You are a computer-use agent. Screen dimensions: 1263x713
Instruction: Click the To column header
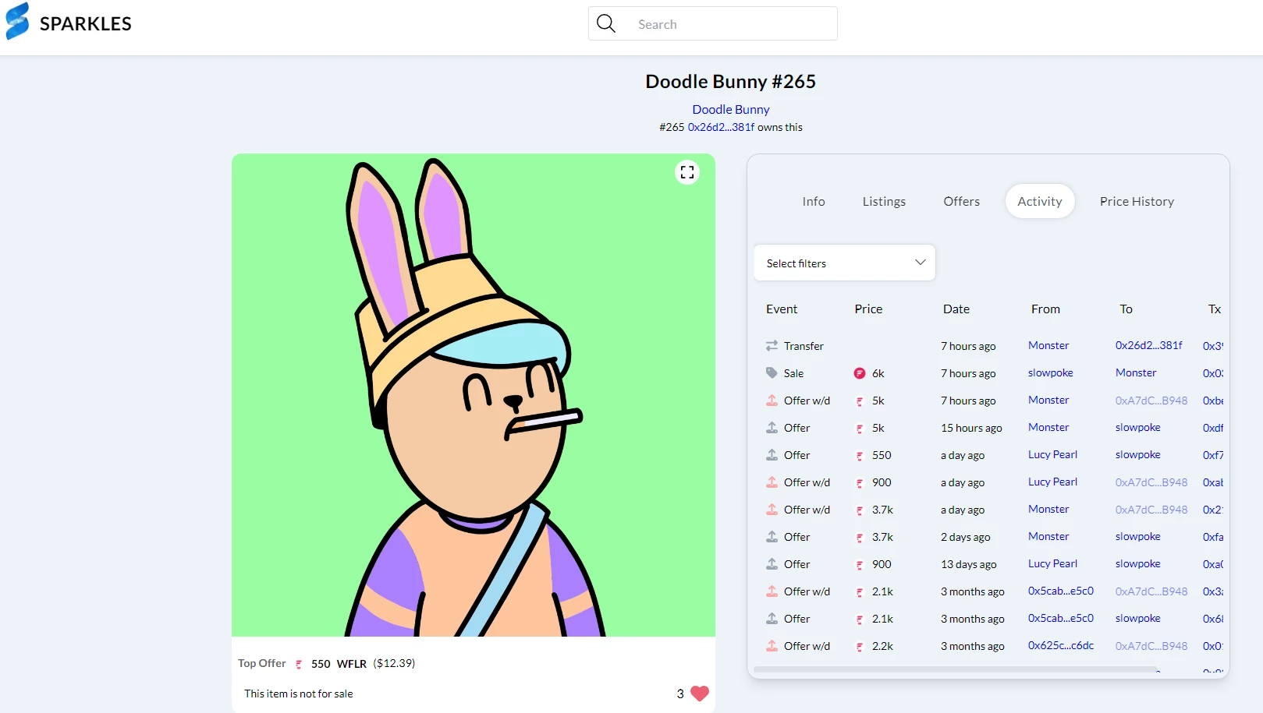(1126, 309)
